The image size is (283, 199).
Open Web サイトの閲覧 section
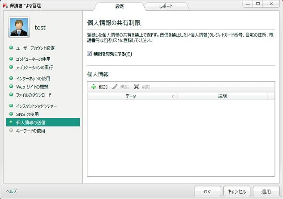pos(32,87)
